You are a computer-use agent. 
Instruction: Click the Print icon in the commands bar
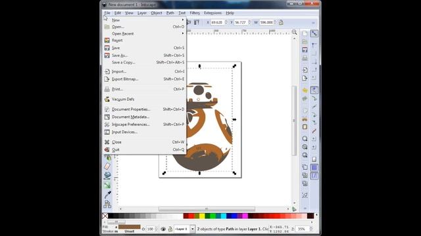coord(305,58)
